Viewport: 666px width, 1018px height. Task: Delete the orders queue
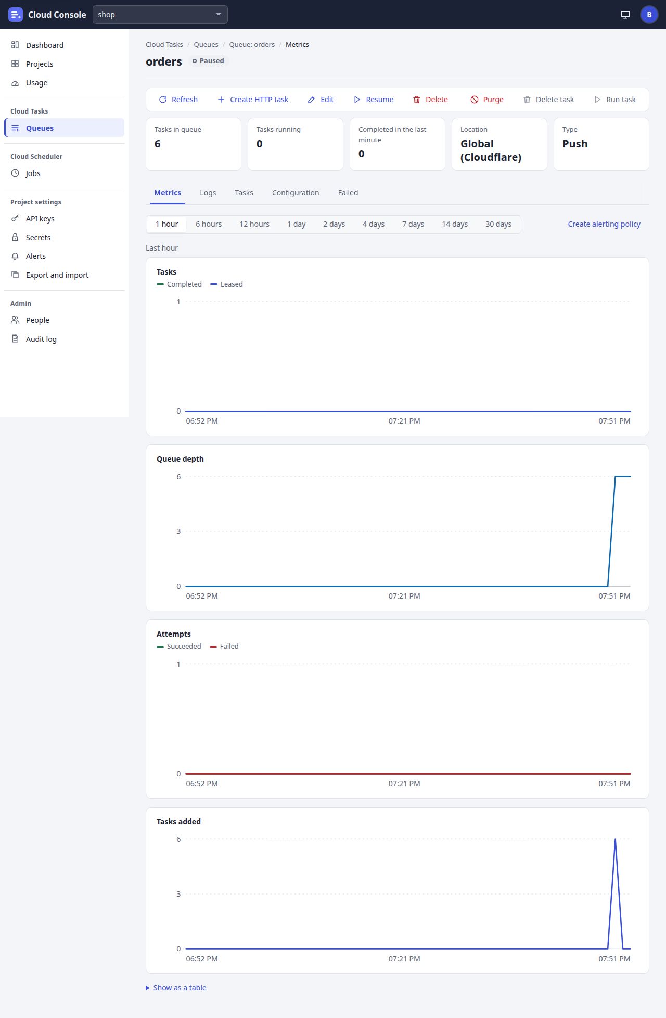click(x=430, y=100)
